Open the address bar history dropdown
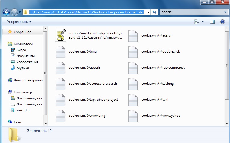The height and width of the screenshot is (143, 230). click(148, 12)
